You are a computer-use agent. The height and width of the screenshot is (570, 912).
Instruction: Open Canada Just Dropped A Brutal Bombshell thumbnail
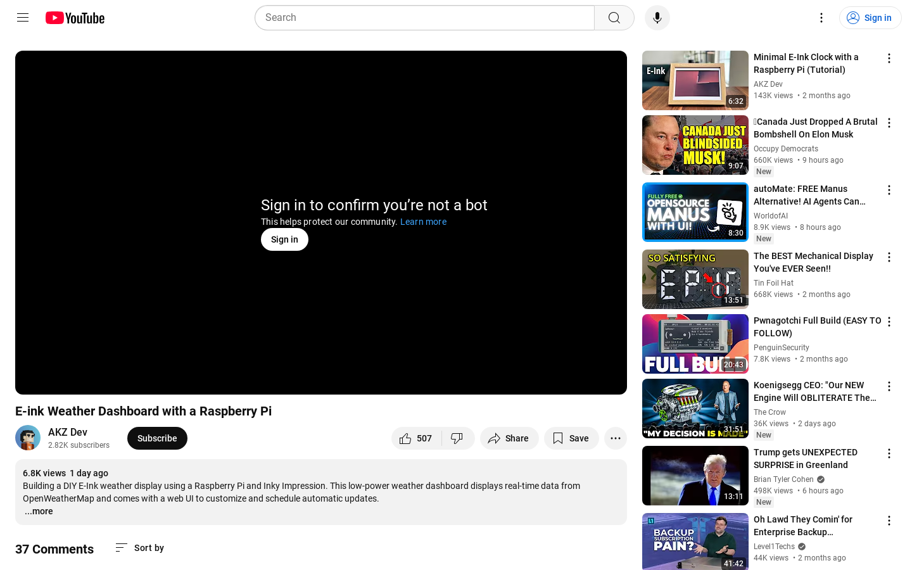[695, 145]
